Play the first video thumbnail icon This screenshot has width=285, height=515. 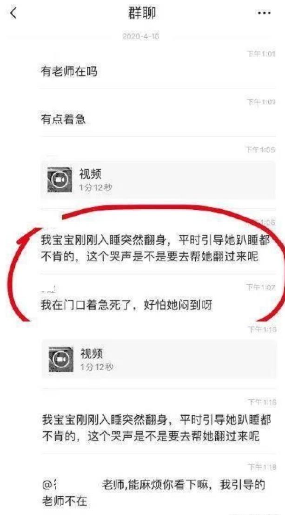60,179
